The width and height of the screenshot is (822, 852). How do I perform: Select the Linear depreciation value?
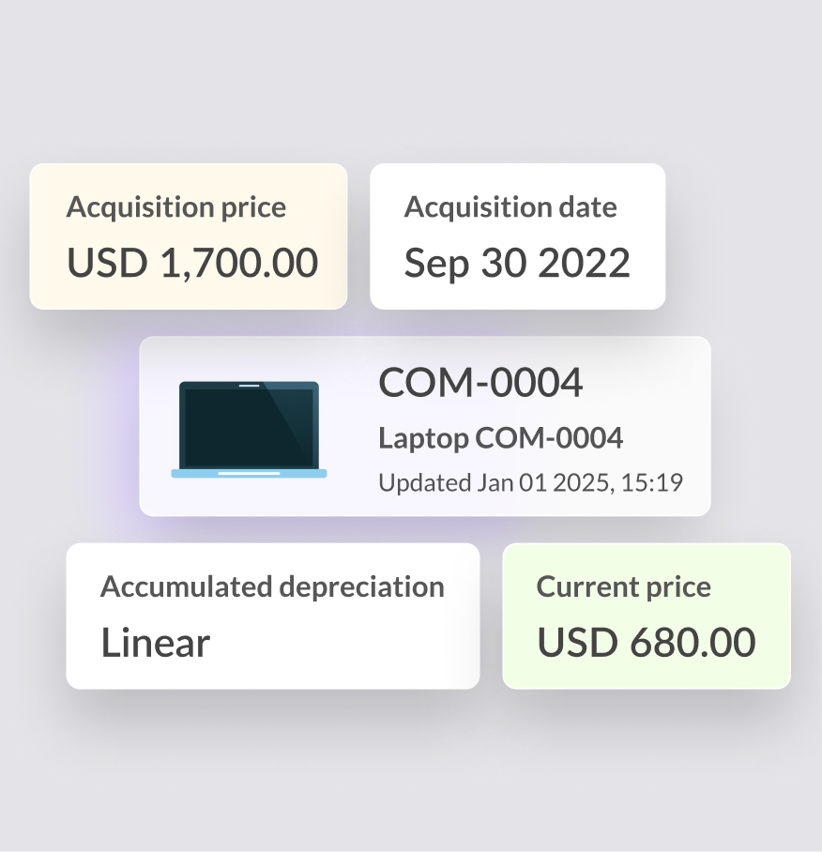(156, 642)
